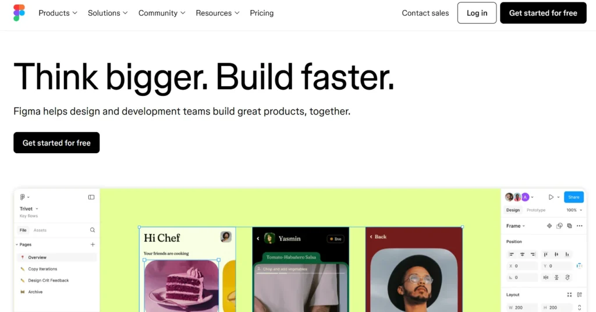Click the Play present prototype icon
Viewport: 596px width, 312px height.
coord(551,197)
